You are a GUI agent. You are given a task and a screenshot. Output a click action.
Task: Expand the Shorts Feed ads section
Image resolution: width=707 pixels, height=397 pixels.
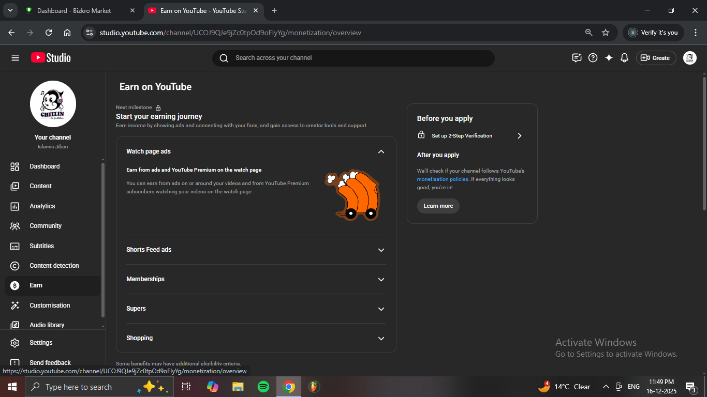tap(381, 250)
